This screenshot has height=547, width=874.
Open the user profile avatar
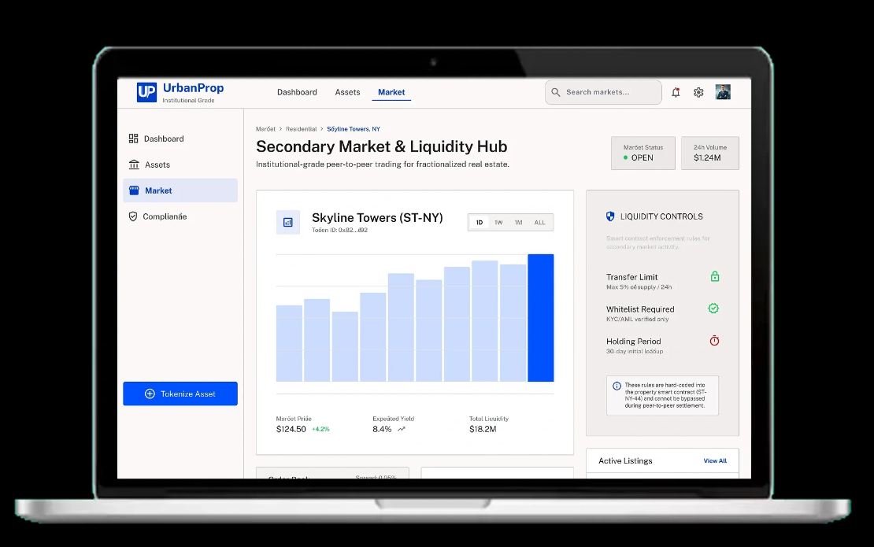pyautogui.click(x=723, y=92)
